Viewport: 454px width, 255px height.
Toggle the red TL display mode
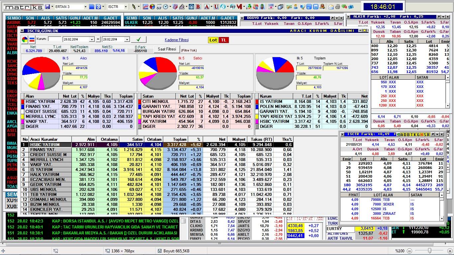coord(224,40)
